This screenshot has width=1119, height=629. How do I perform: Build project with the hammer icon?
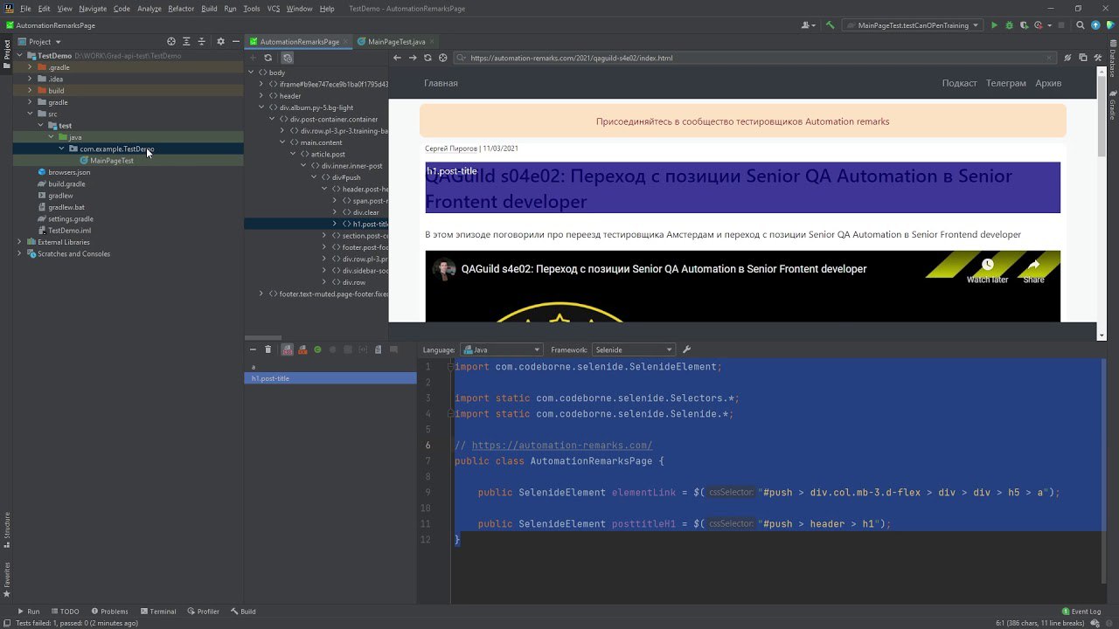click(x=830, y=25)
